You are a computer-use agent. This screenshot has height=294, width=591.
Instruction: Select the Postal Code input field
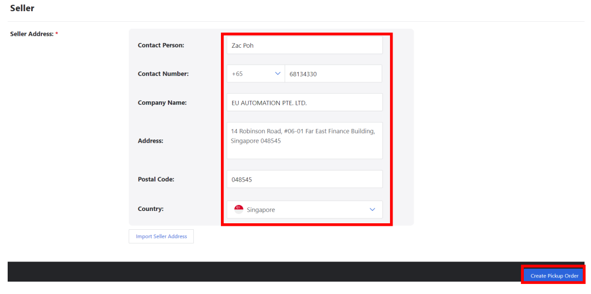point(305,180)
